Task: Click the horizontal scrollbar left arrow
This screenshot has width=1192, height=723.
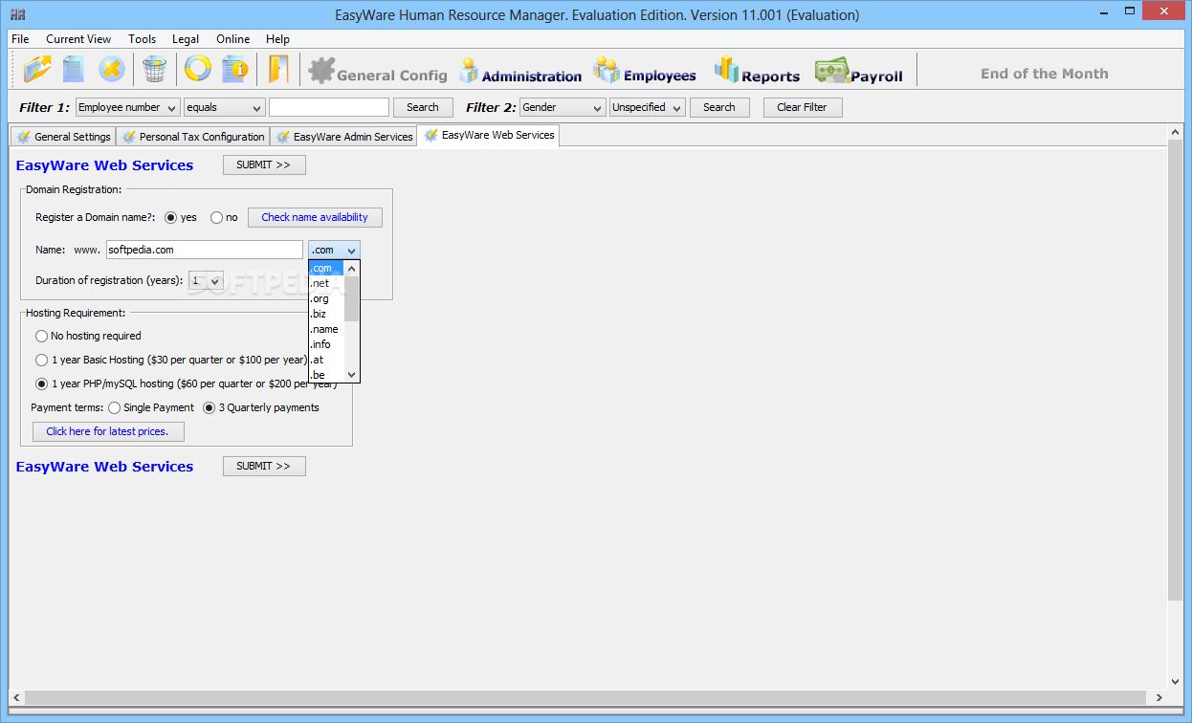Action: pos(16,697)
